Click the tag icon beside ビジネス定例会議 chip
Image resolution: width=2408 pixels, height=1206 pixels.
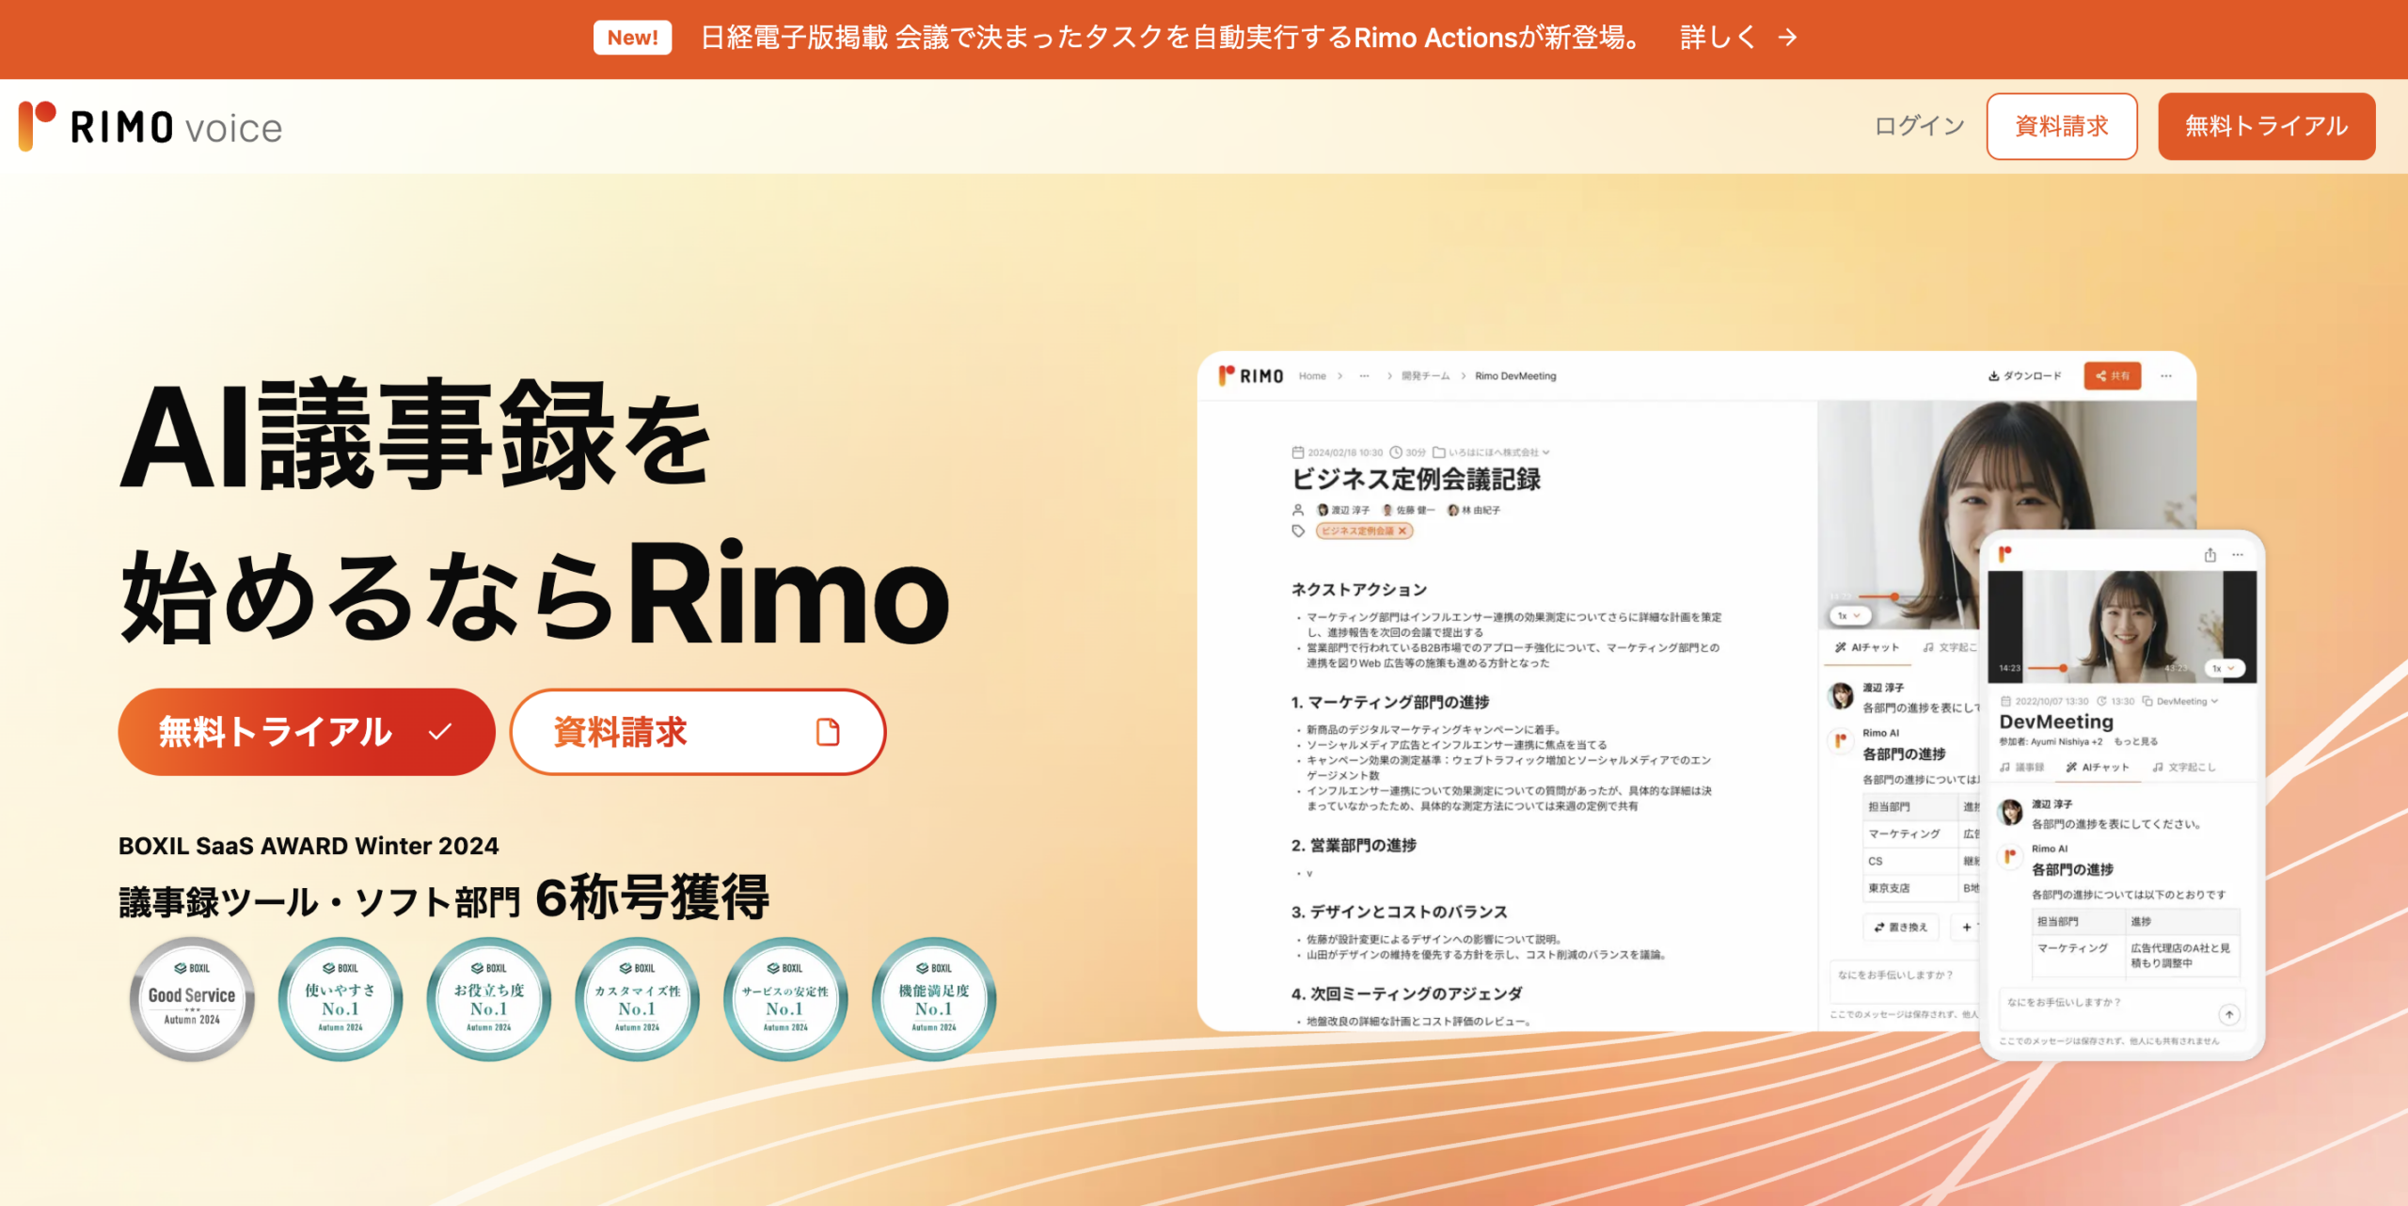[x=1298, y=531]
